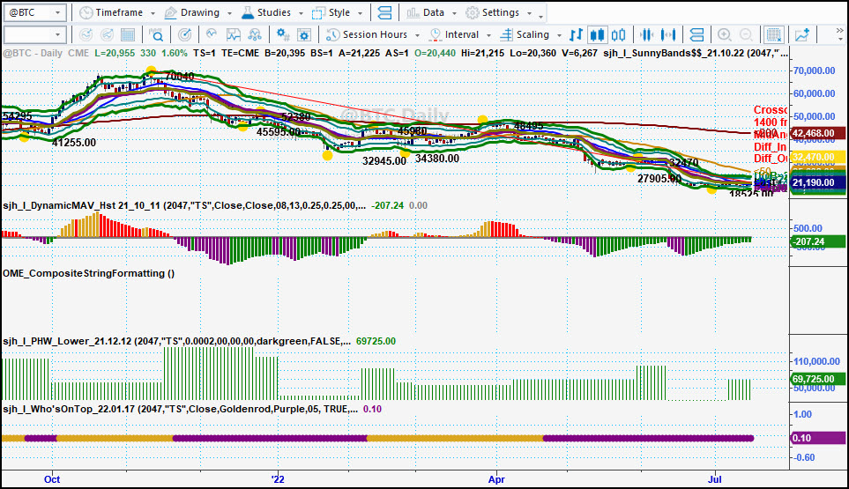Click the chart comment box icon
Screen dimensions: 849x489
coord(234,34)
